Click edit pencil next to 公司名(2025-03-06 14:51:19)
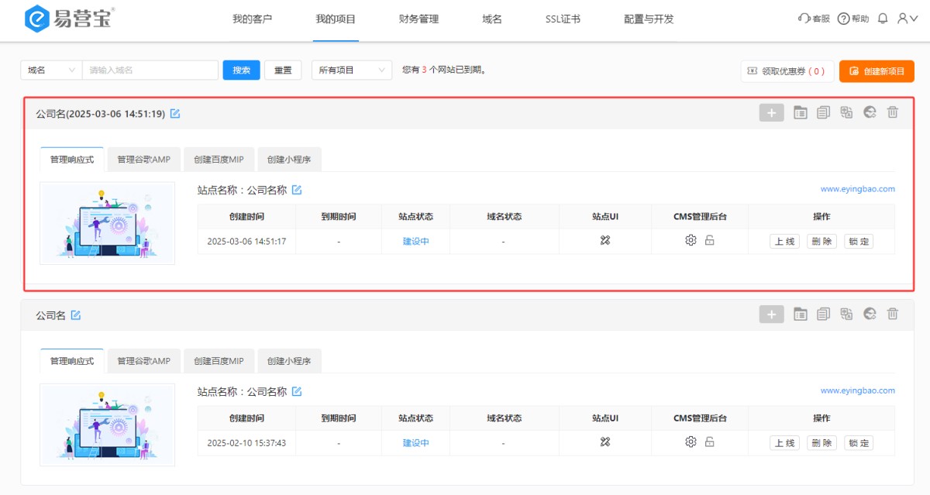The image size is (930, 495). pyautogui.click(x=175, y=114)
